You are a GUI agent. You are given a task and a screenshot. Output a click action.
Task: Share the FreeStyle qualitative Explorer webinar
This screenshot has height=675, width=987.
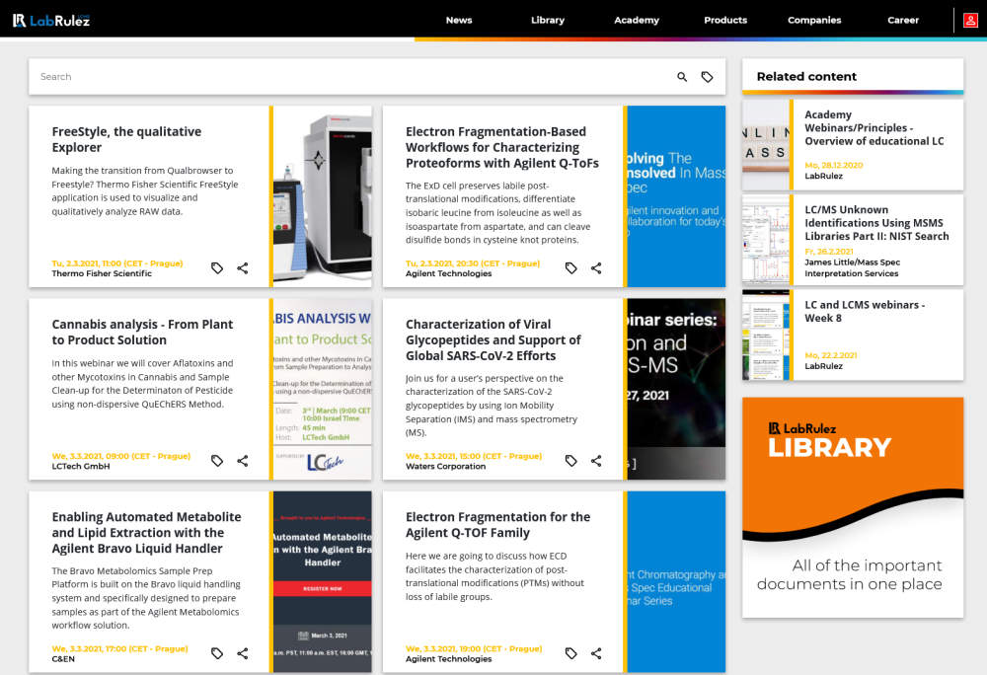pos(243,268)
